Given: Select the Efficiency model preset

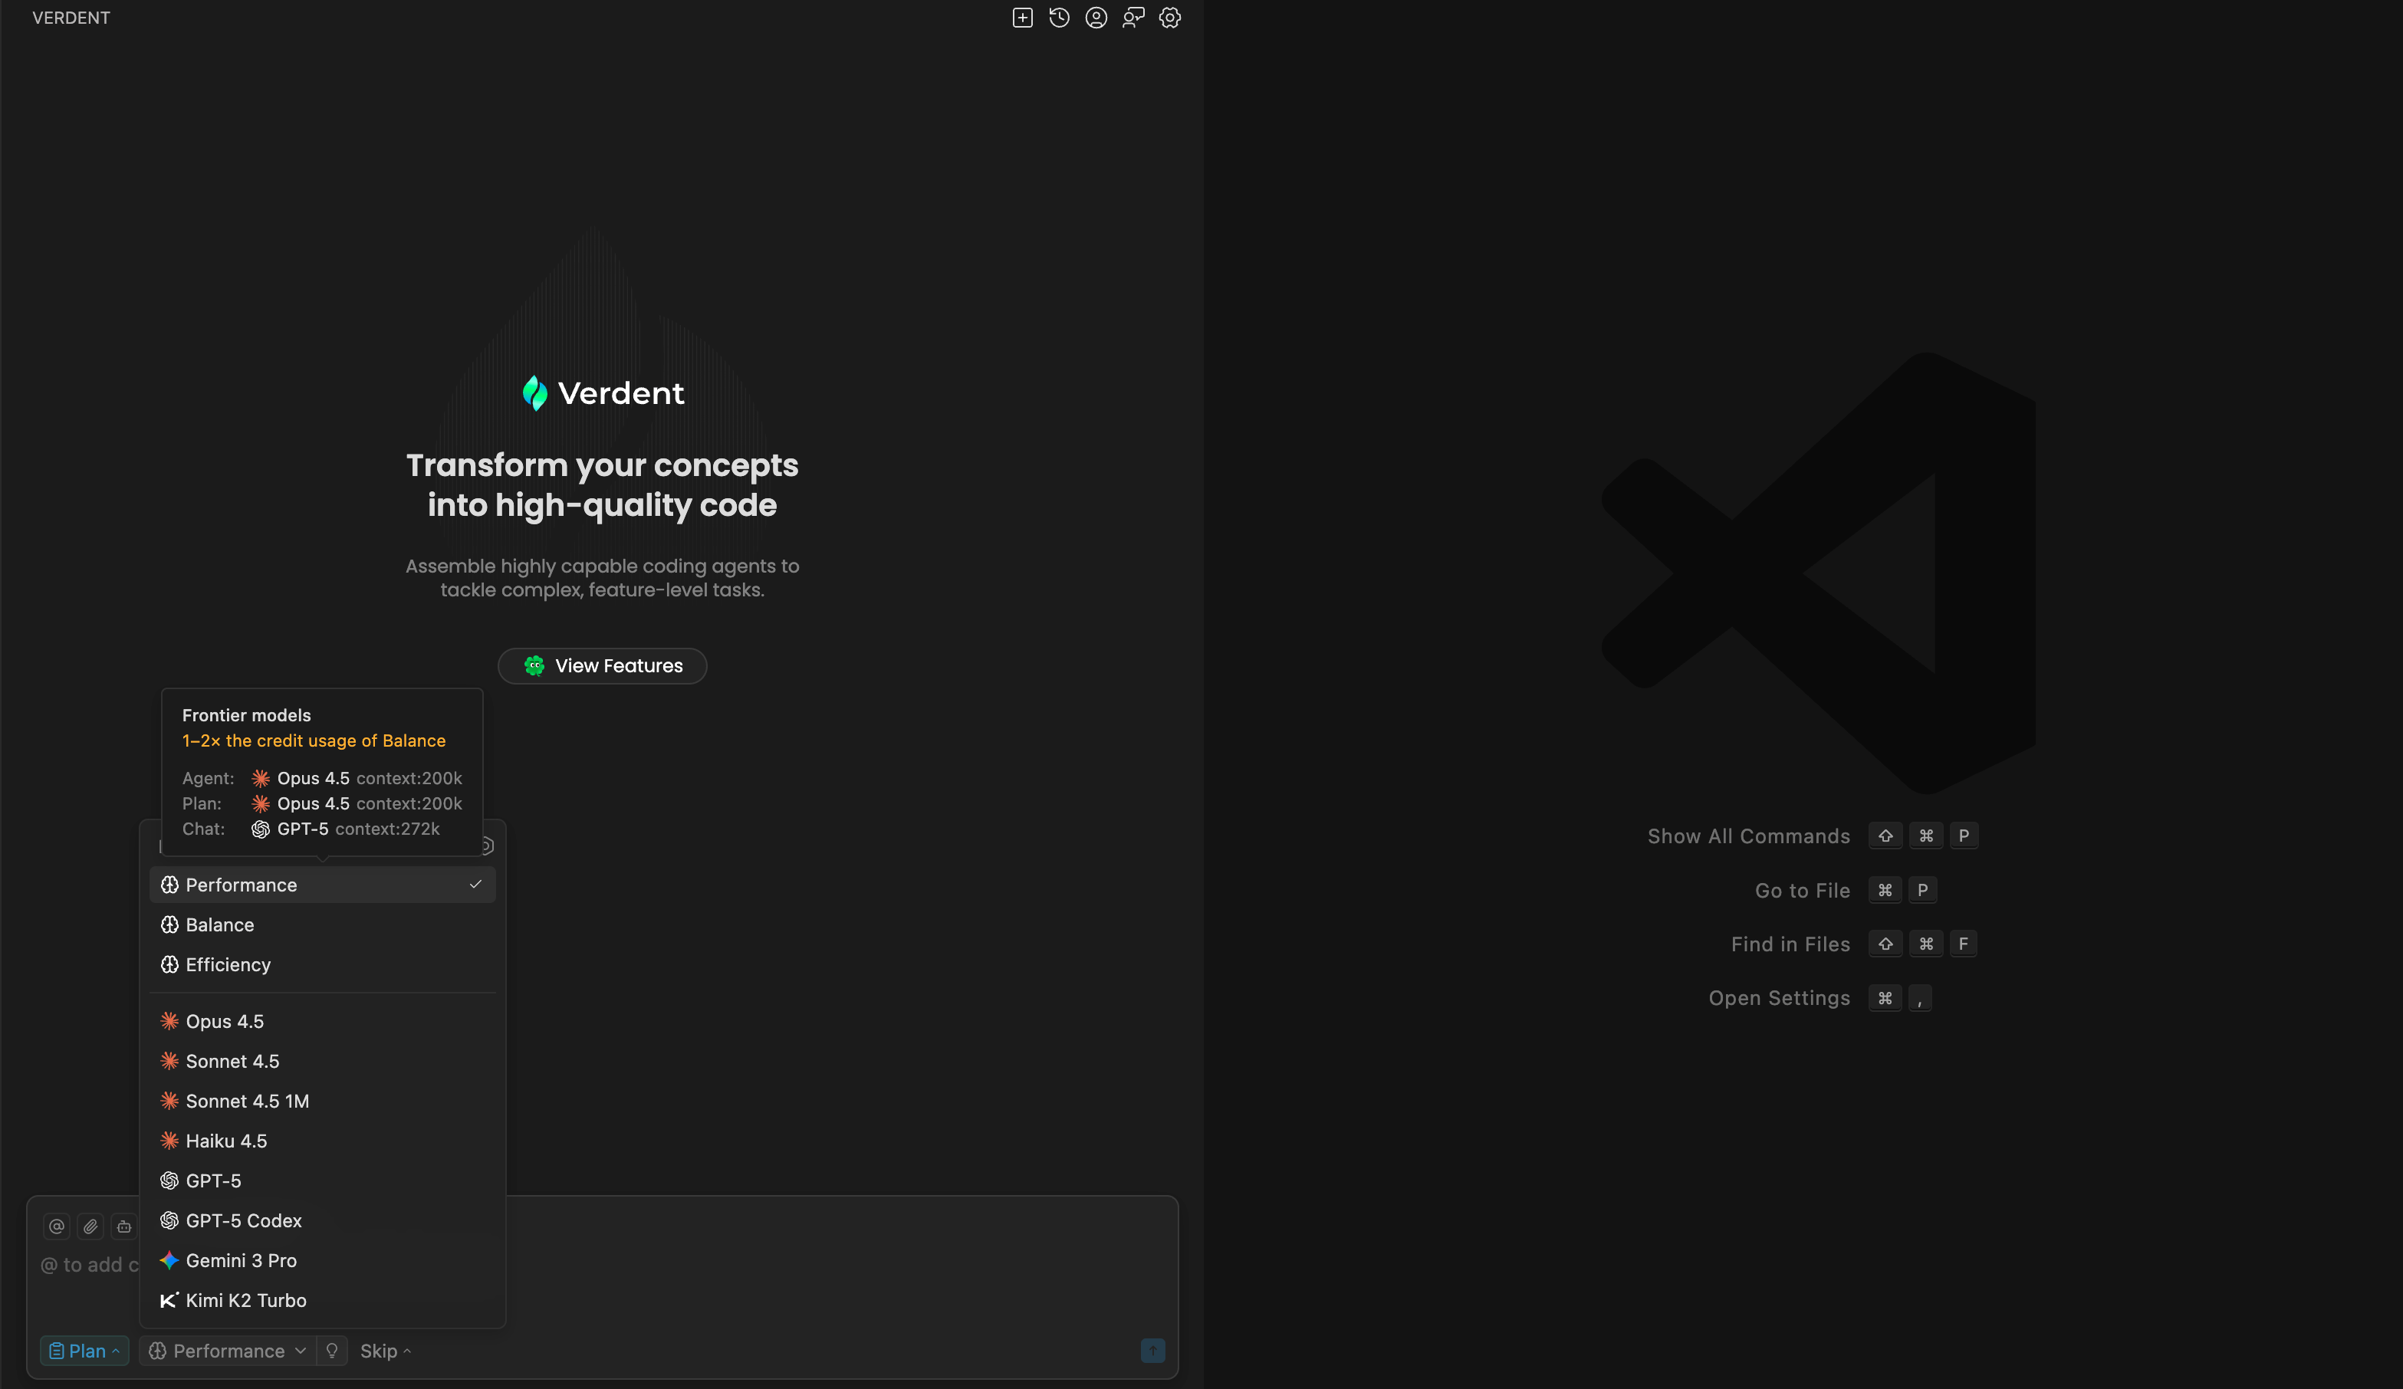Looking at the screenshot, I should pos(228,965).
